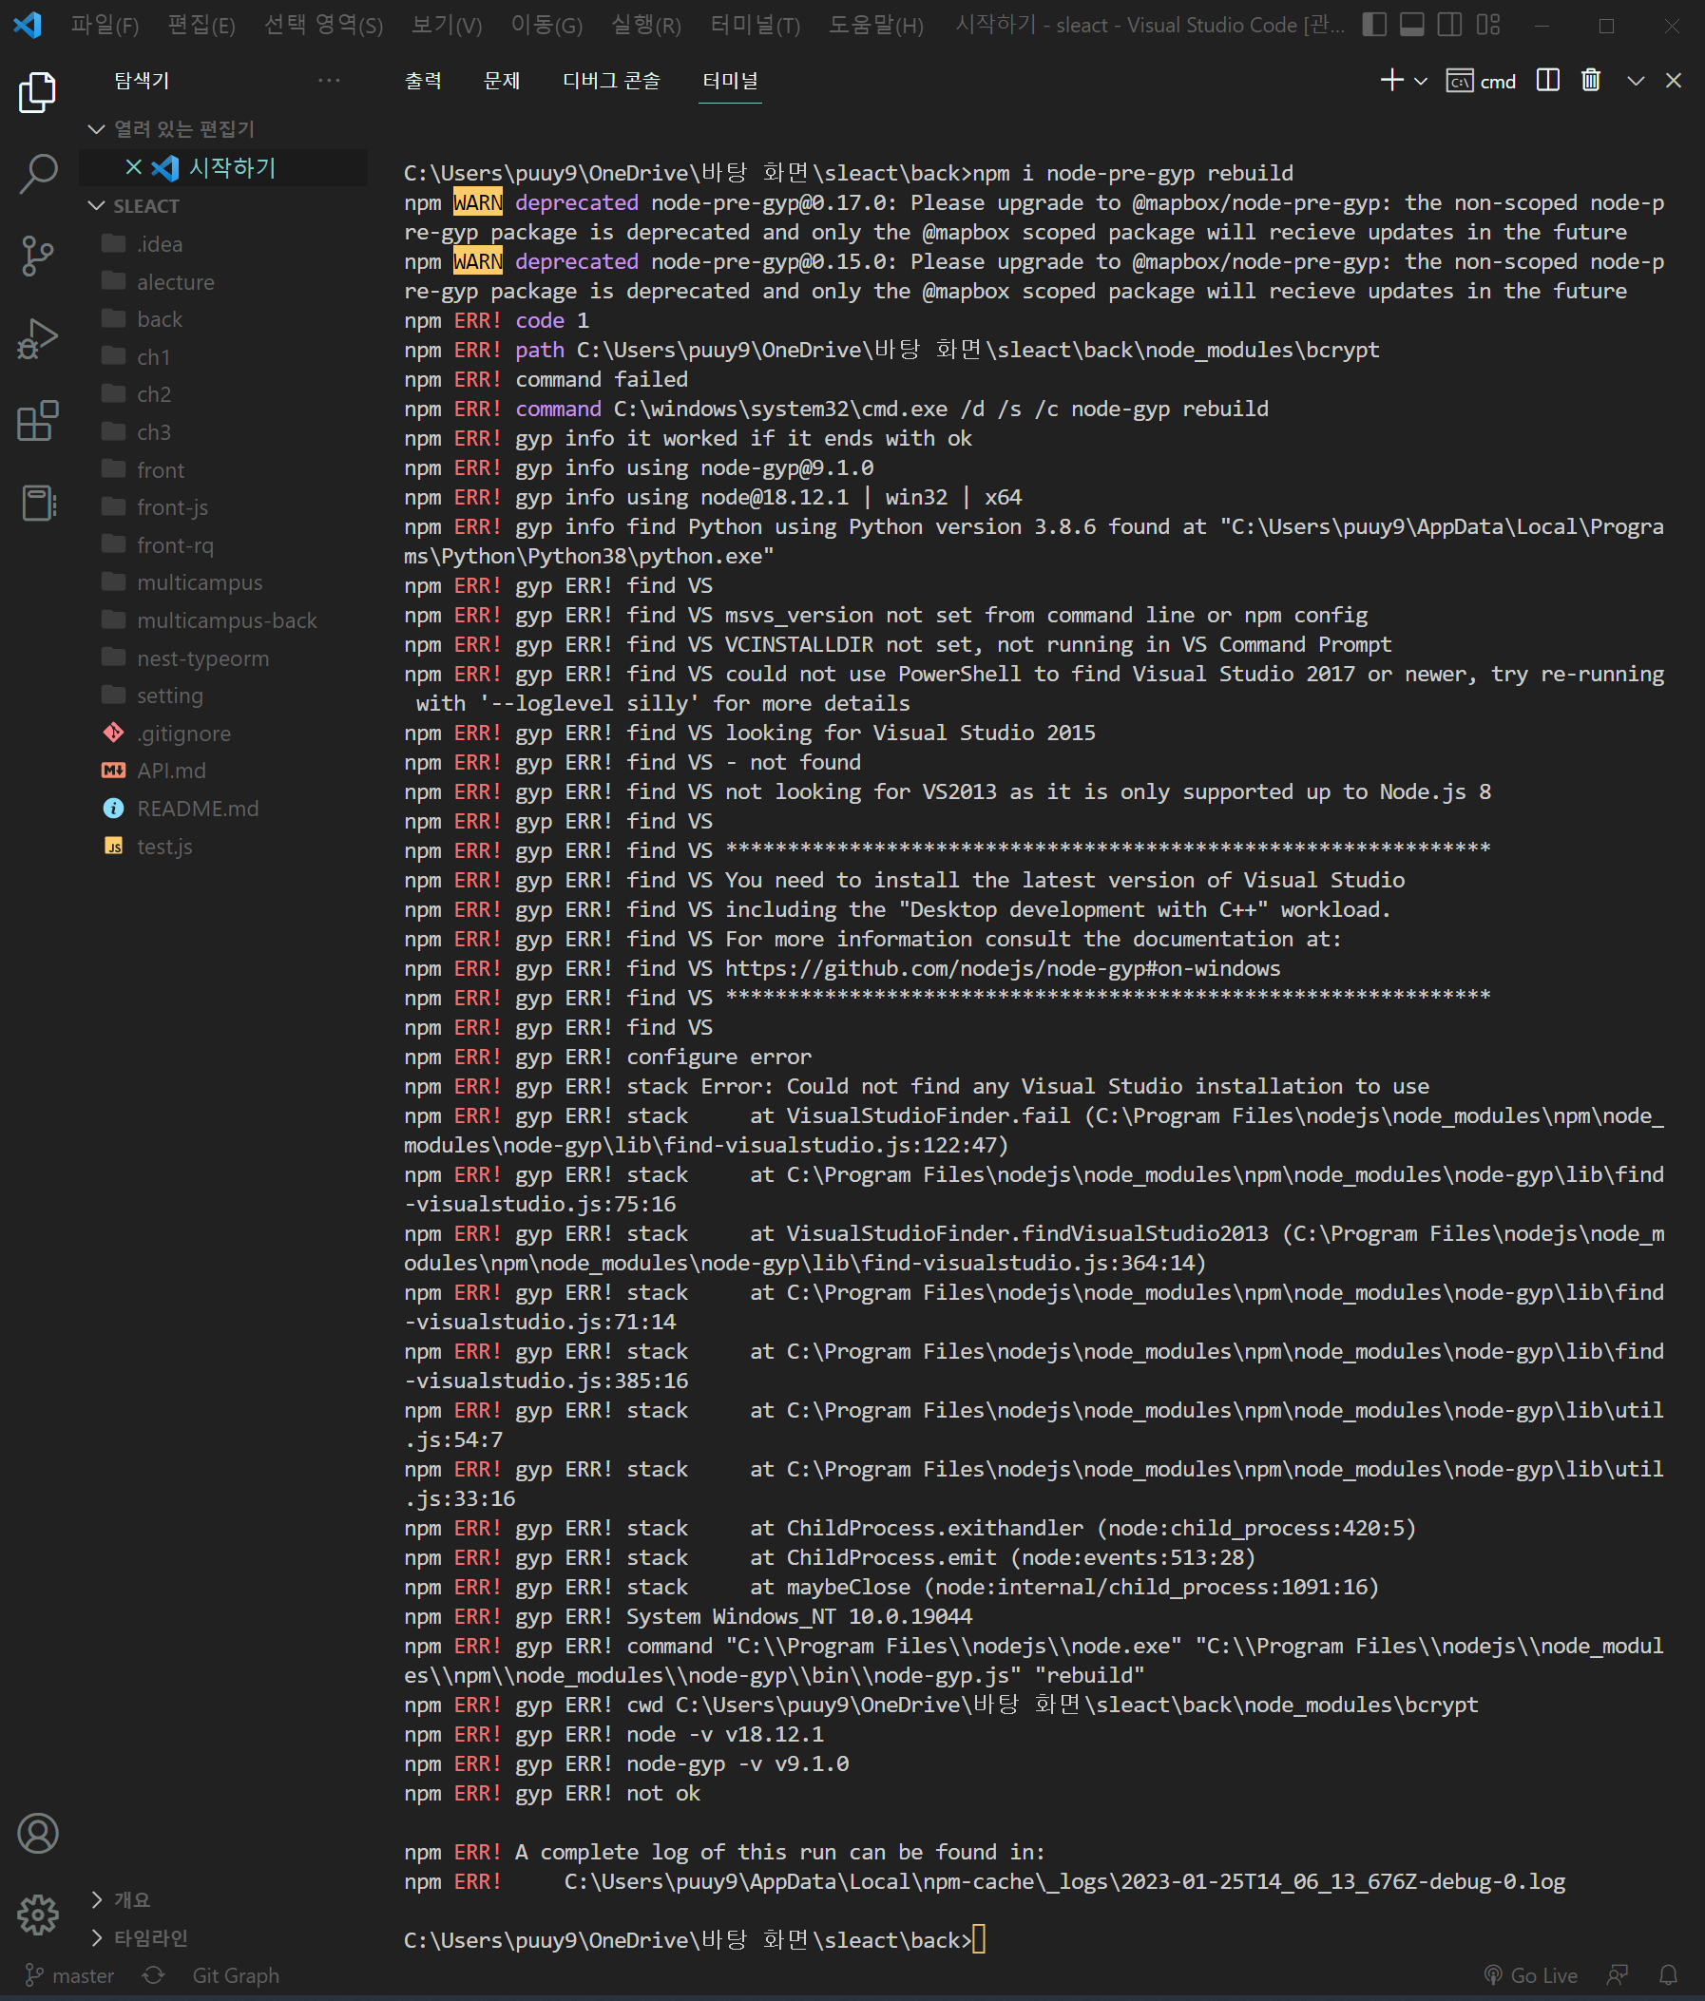Click the new terminal plus icon
Viewport: 1705px width, 2001px height.
coord(1391,80)
